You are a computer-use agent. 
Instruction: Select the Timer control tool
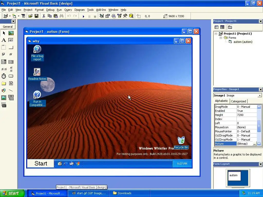(x=4, y=76)
